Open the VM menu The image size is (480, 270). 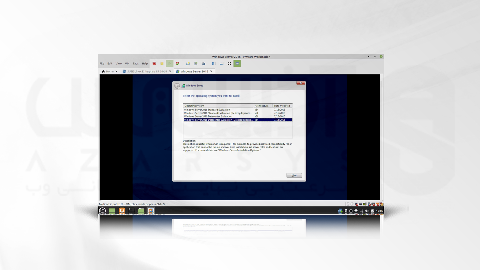coord(127,63)
